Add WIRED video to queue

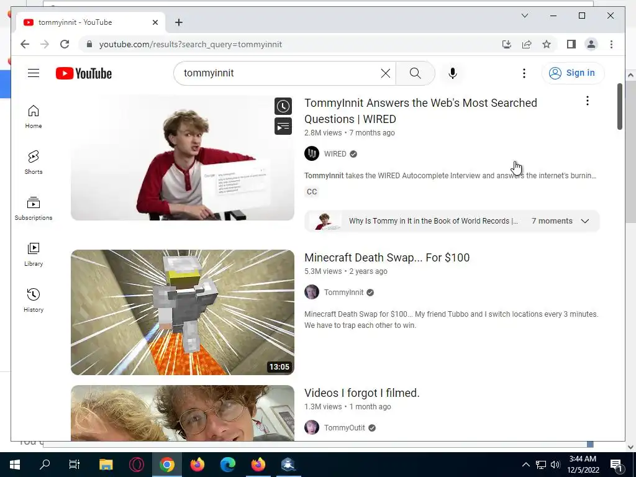tap(283, 126)
